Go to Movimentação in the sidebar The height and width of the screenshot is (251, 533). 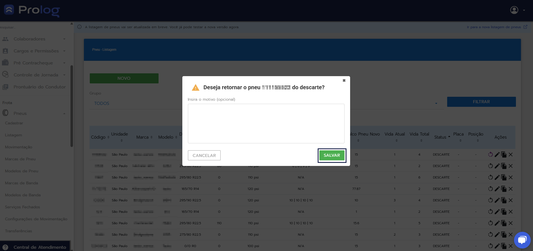pos(18,147)
